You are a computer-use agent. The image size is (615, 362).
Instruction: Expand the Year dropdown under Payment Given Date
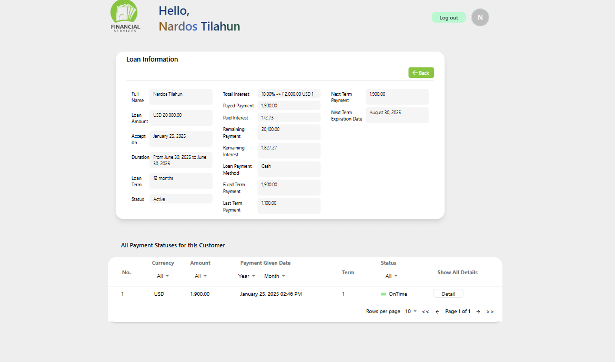click(x=247, y=275)
